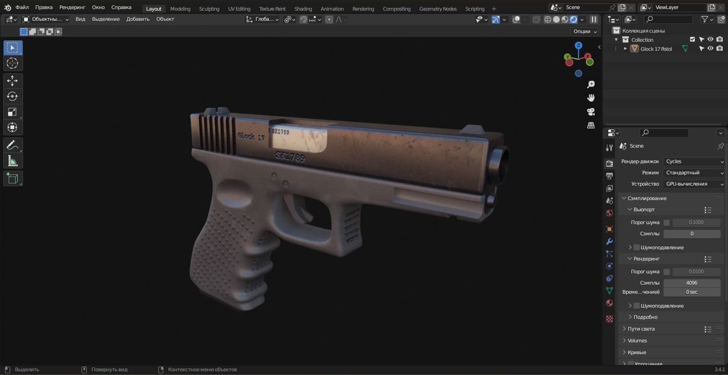Collapse the Сэмплирование panel

(647, 198)
